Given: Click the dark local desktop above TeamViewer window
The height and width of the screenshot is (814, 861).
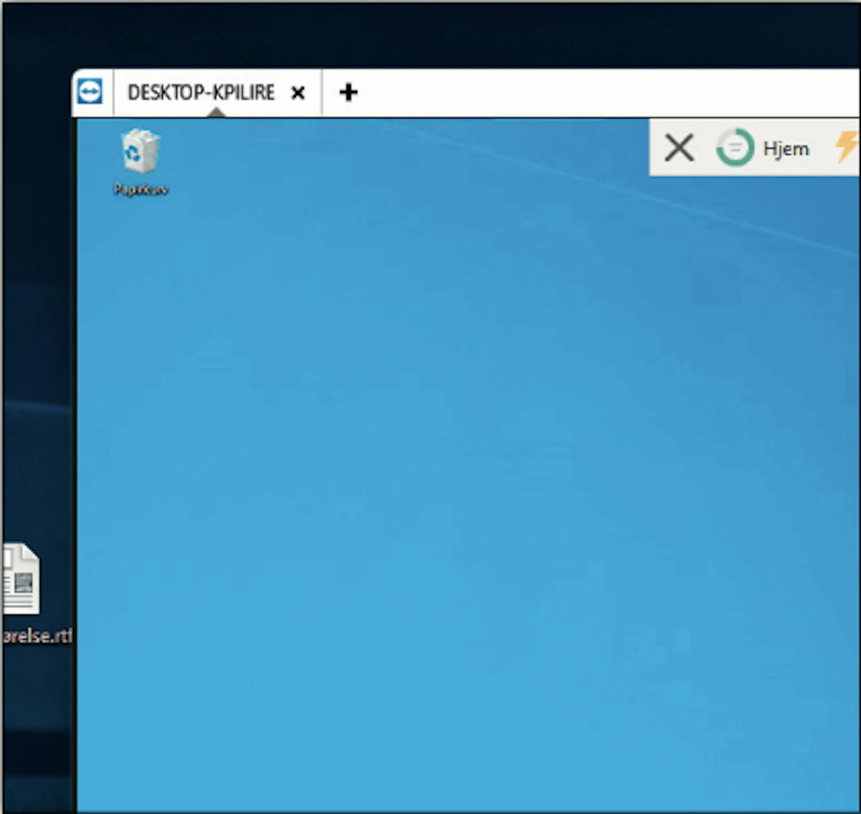Looking at the screenshot, I should (x=402, y=34).
